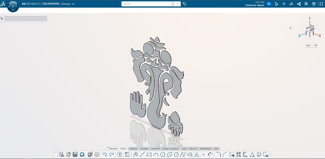Screen dimensions: 325x159
Task: Select the Trim scissors tool
Action: click(x=232, y=155)
